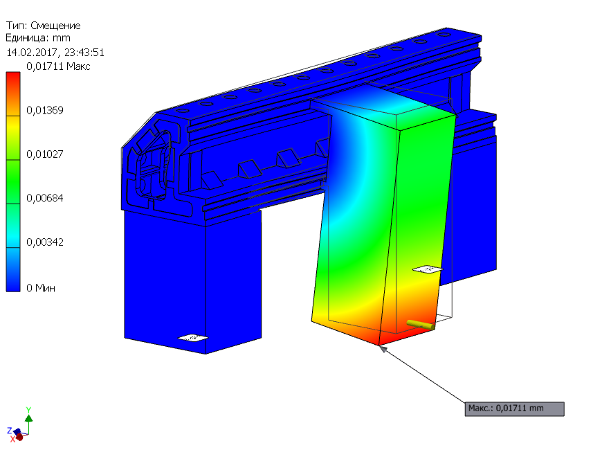
Task: Select the '0,00684' legend value
Action: [x=44, y=198]
